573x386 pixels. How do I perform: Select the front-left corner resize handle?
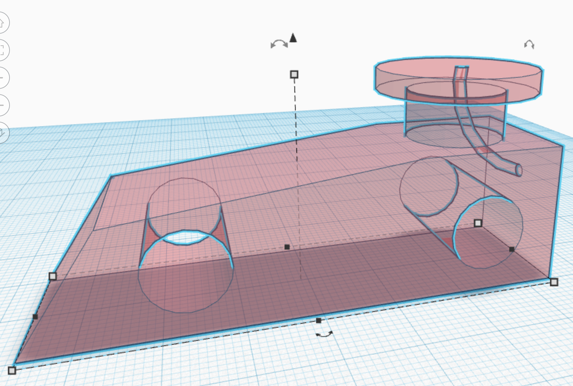tap(12, 370)
